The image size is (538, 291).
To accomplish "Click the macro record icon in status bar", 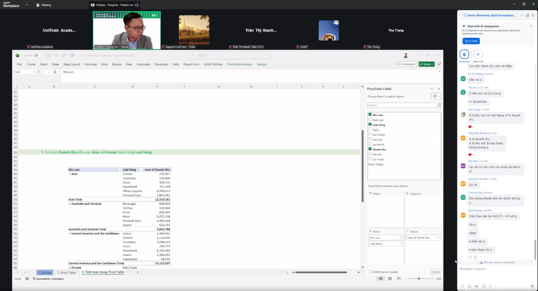I will pyautogui.click(x=27, y=279).
